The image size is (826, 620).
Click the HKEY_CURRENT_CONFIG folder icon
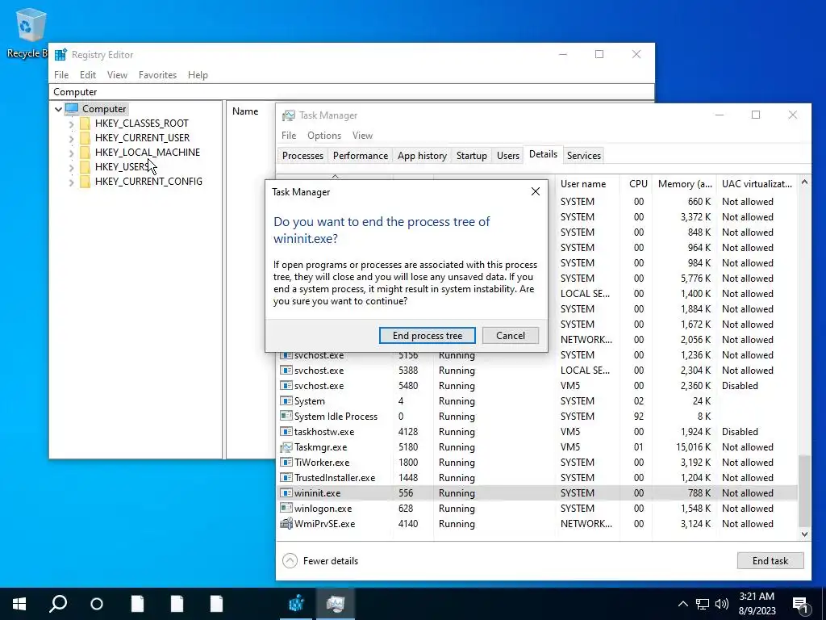(85, 182)
